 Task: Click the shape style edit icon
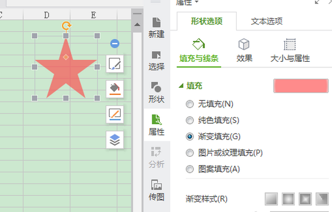115,64
